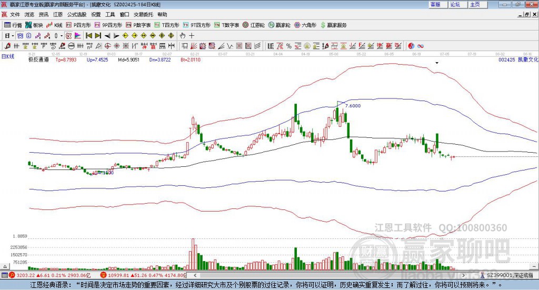Open the T四方形 tool
539x290 pixels.
click(167, 25)
